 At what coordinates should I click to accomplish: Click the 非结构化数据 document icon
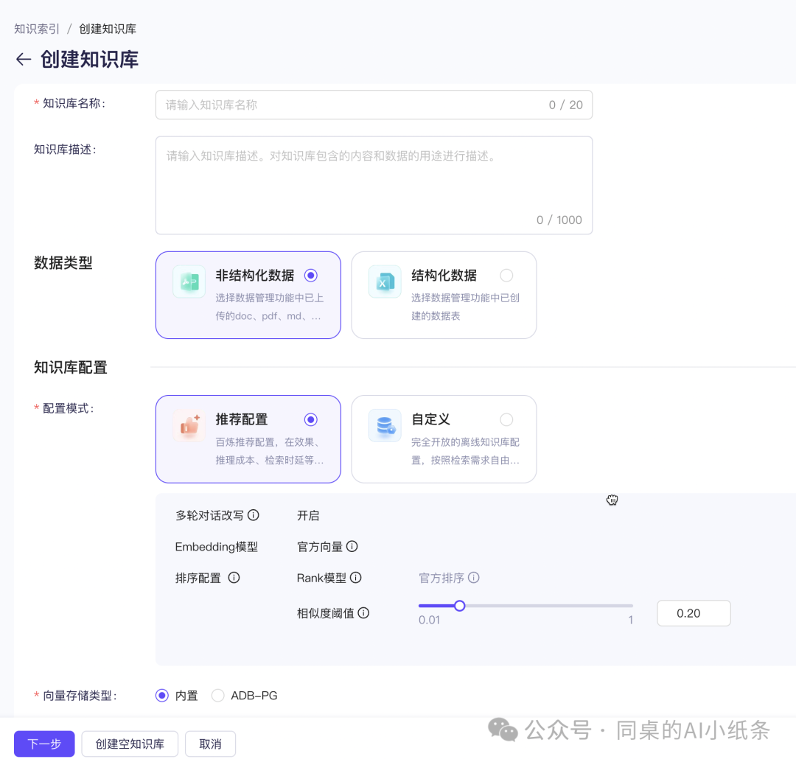(x=189, y=282)
